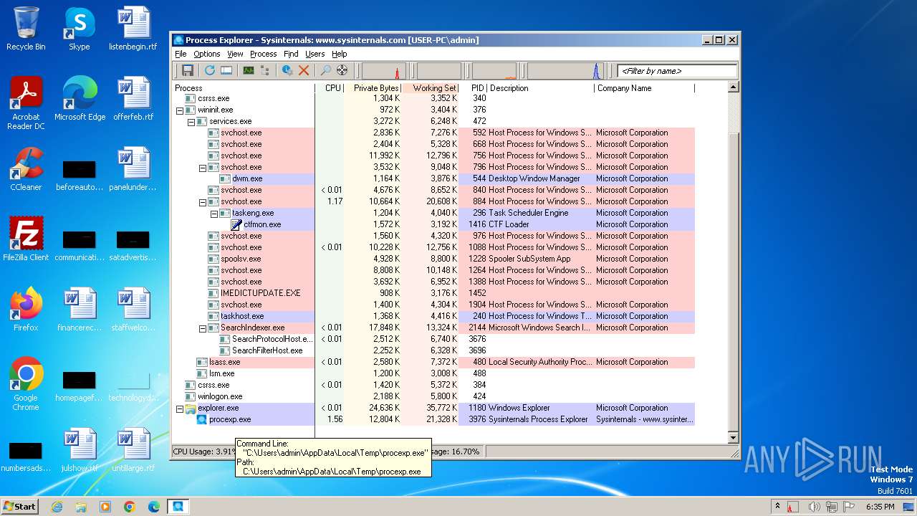Click the Filter by name field
The width and height of the screenshot is (917, 516).
click(x=677, y=71)
